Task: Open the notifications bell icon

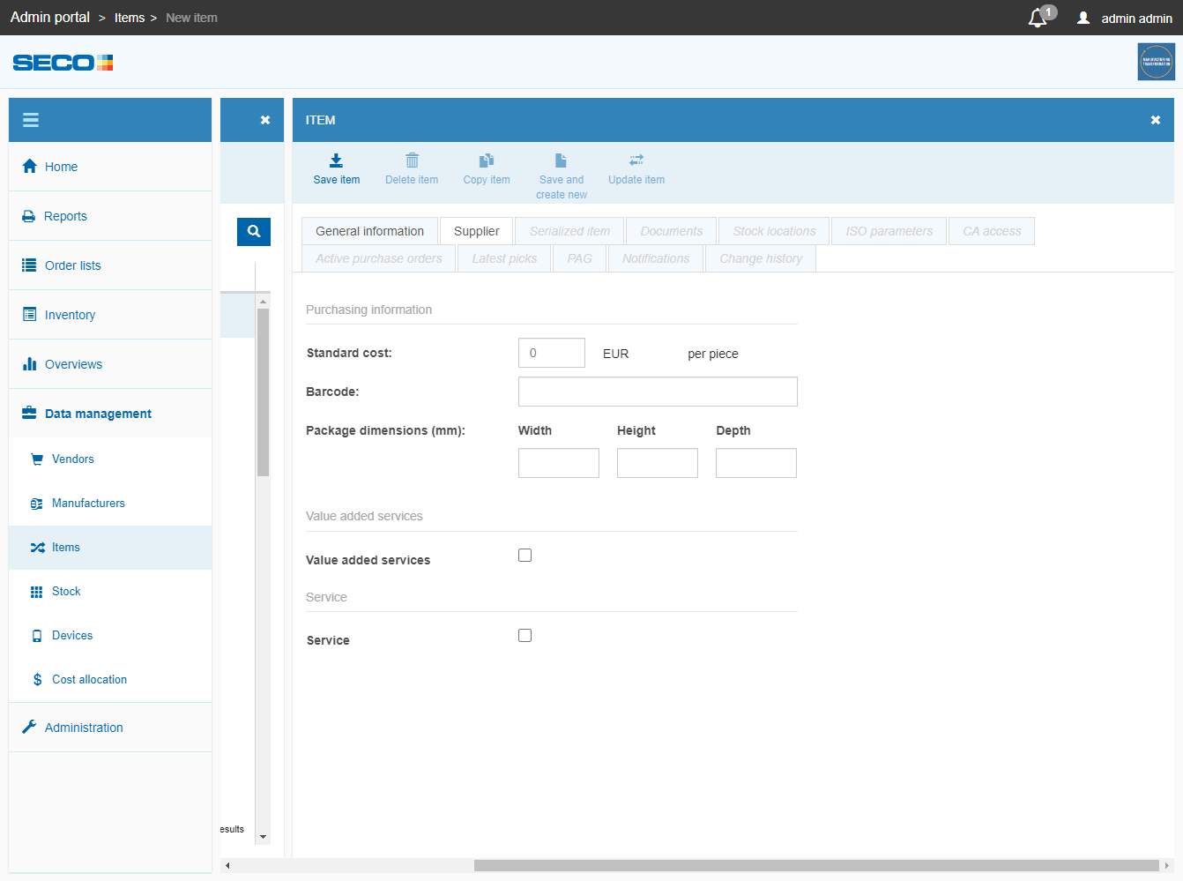Action: 1038,18
